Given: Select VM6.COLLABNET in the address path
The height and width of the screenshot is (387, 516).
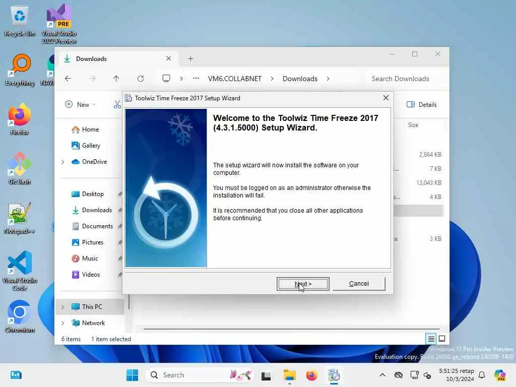Looking at the screenshot, I should click(x=235, y=79).
